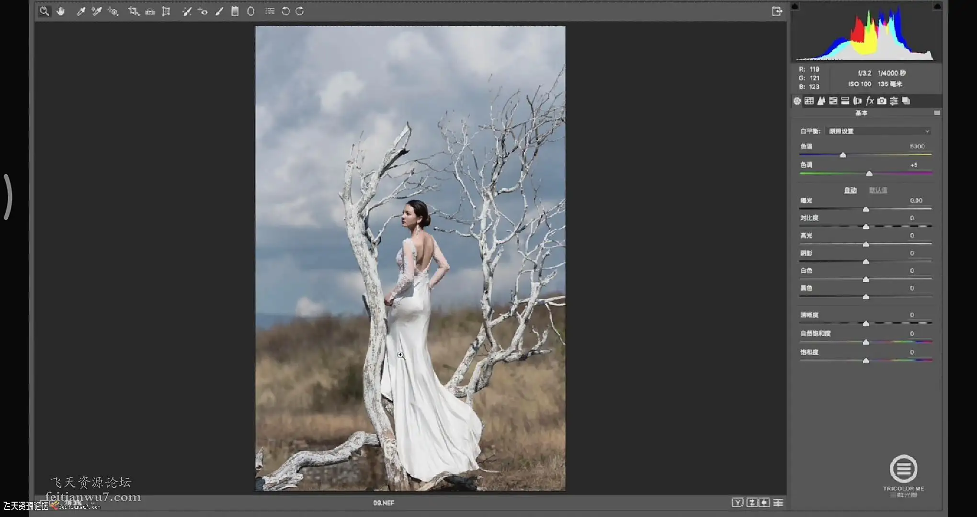
Task: Choose the Crop tool
Action: (134, 11)
